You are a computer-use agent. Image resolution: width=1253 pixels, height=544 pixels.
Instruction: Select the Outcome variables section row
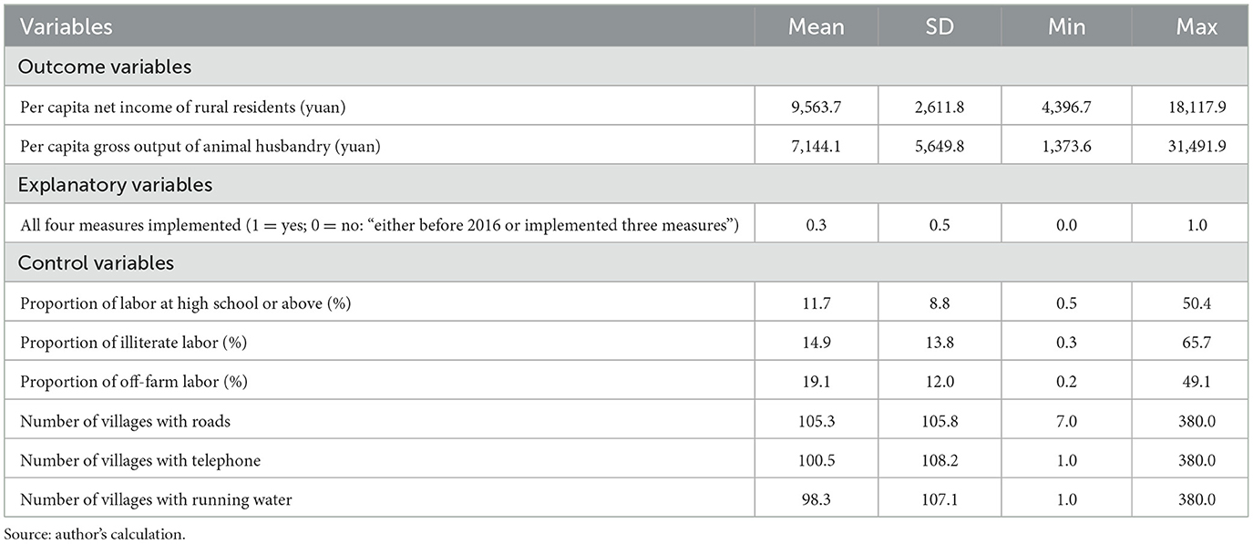click(626, 67)
